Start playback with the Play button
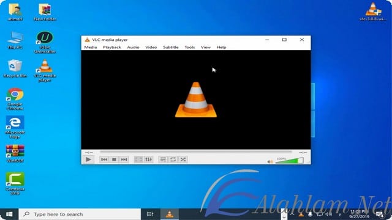Screen dimensions: 392x220 [x=88, y=159]
